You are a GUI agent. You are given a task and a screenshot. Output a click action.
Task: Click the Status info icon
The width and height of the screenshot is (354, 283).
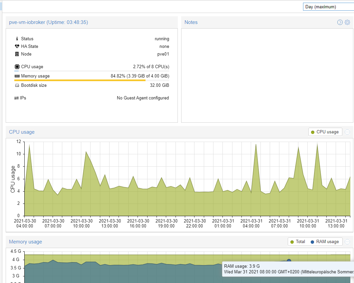tap(17, 39)
